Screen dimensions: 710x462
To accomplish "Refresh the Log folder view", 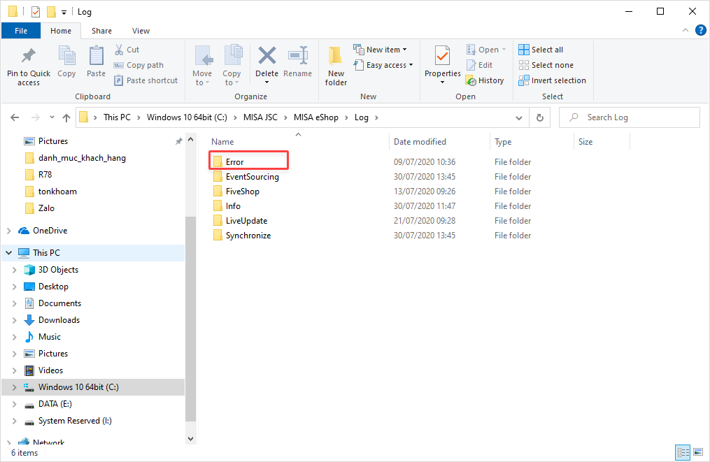I will 540,117.
